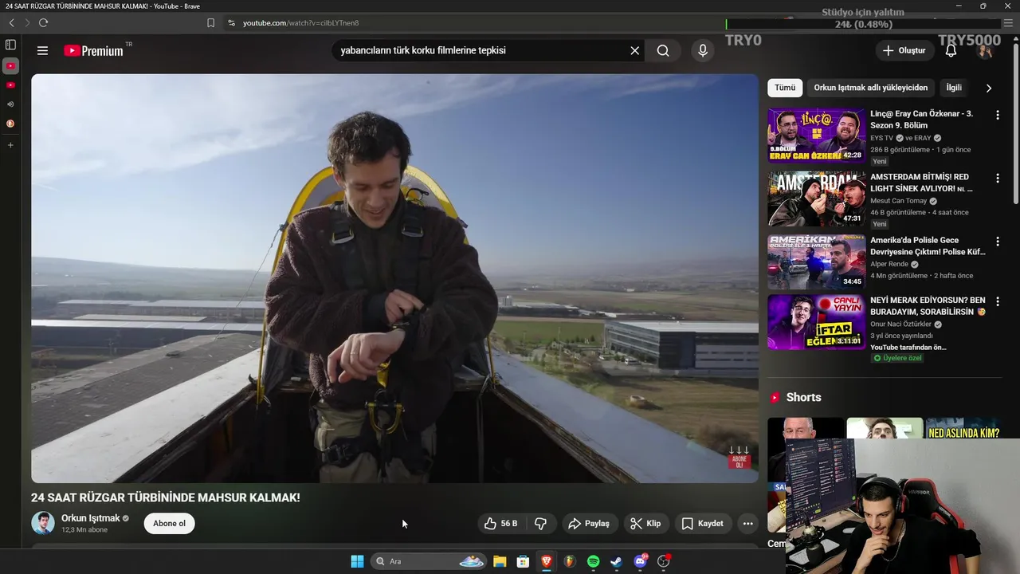Open options menu for AMSTERDAM BİTMİŞ video
This screenshot has width=1020, height=574.
[997, 178]
